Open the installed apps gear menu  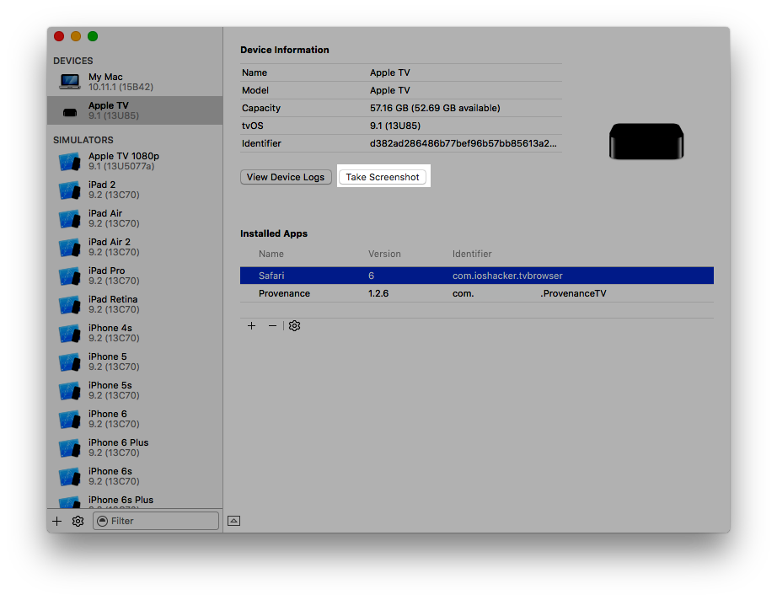[294, 326]
